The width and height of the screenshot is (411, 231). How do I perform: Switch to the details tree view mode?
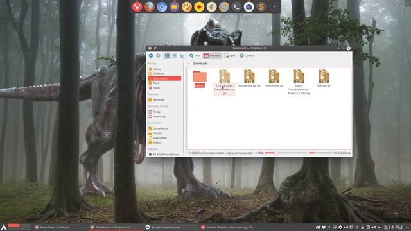click(182, 56)
